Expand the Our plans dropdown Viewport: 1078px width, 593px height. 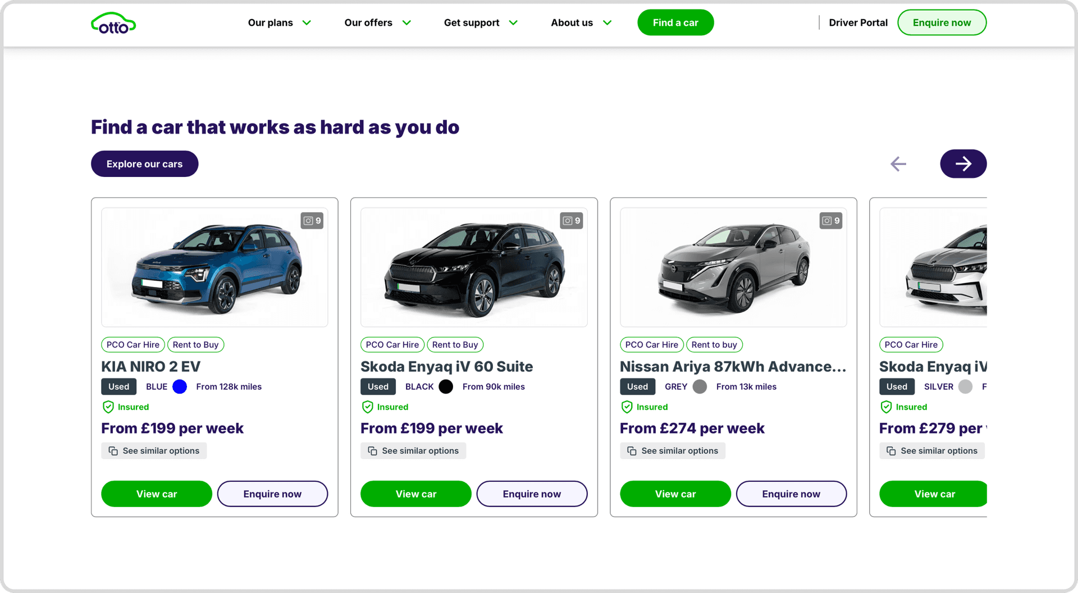point(279,23)
